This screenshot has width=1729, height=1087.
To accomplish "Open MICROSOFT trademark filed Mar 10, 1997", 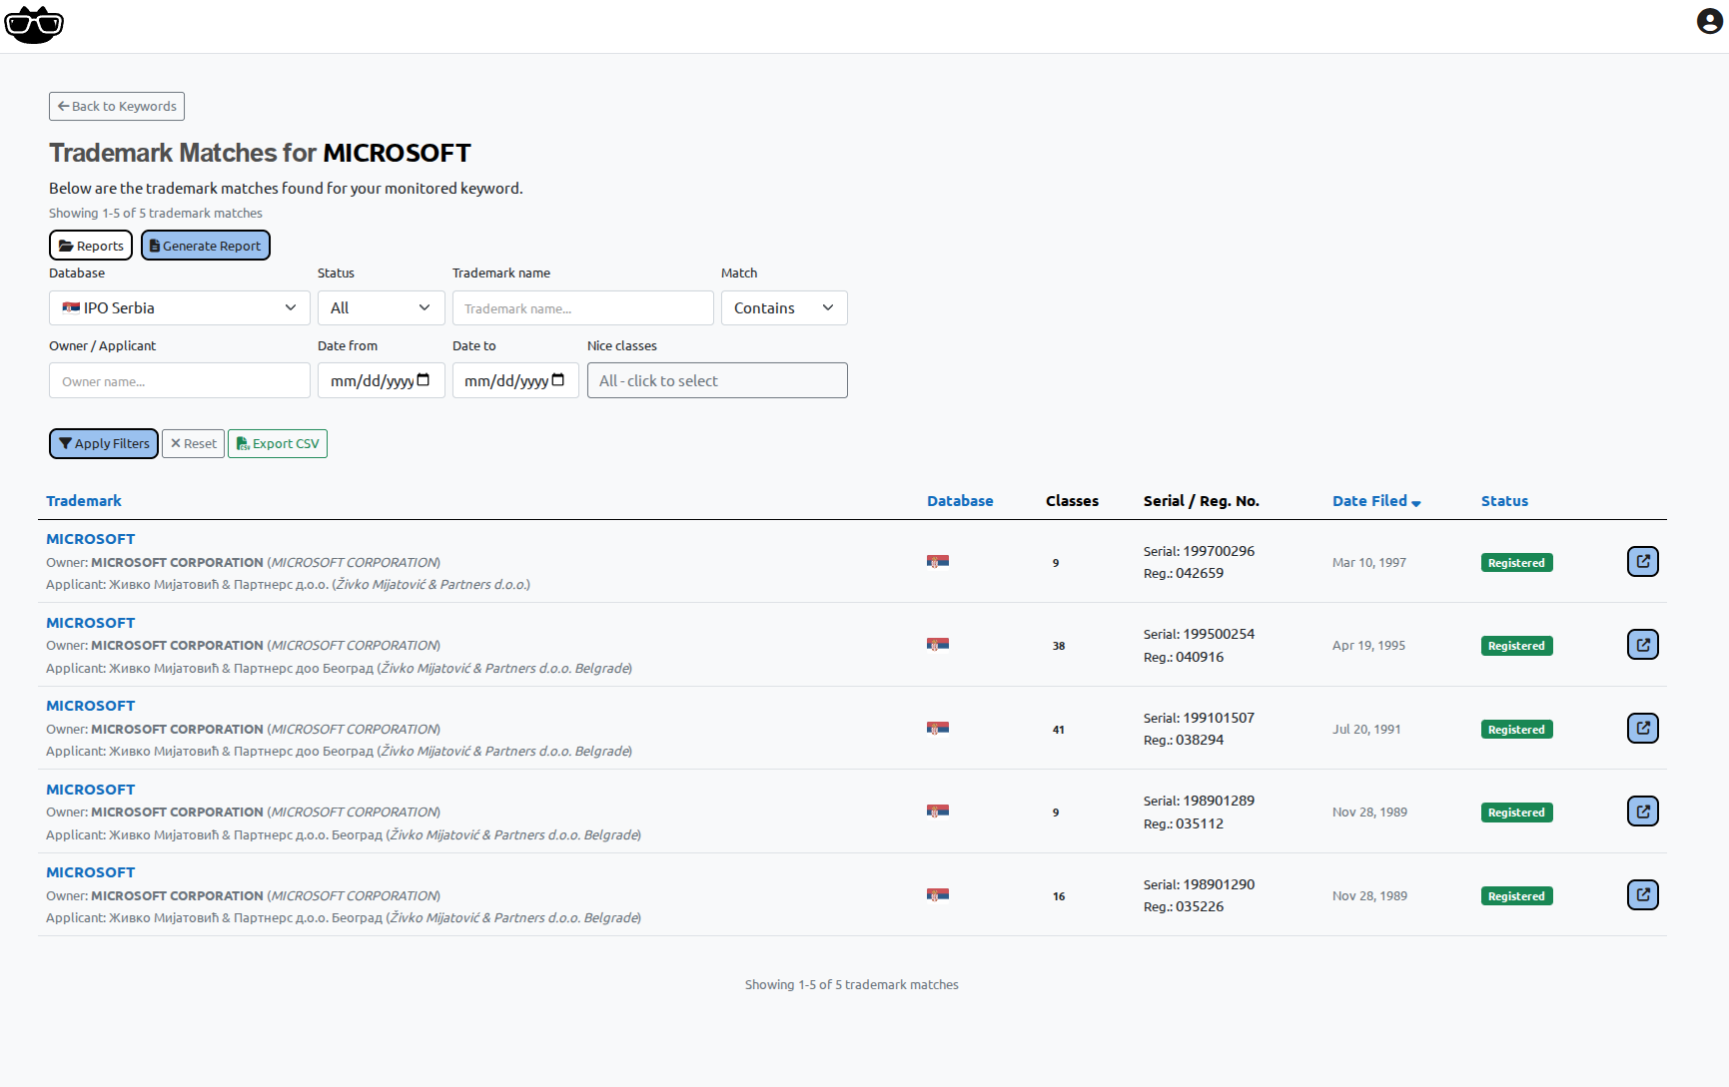I will pos(90,539).
